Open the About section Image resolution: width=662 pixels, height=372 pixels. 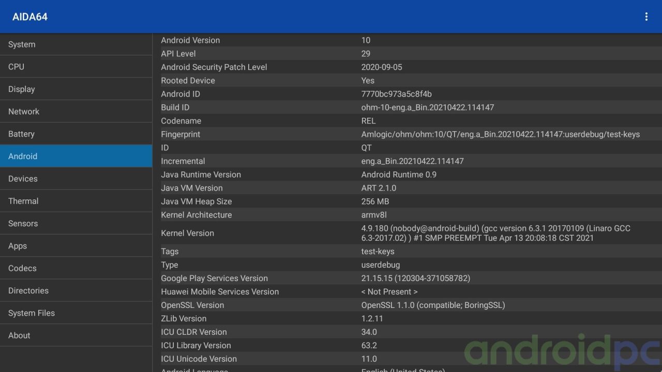click(76, 335)
